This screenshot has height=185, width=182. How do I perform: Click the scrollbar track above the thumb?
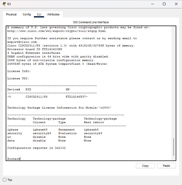[174, 78]
